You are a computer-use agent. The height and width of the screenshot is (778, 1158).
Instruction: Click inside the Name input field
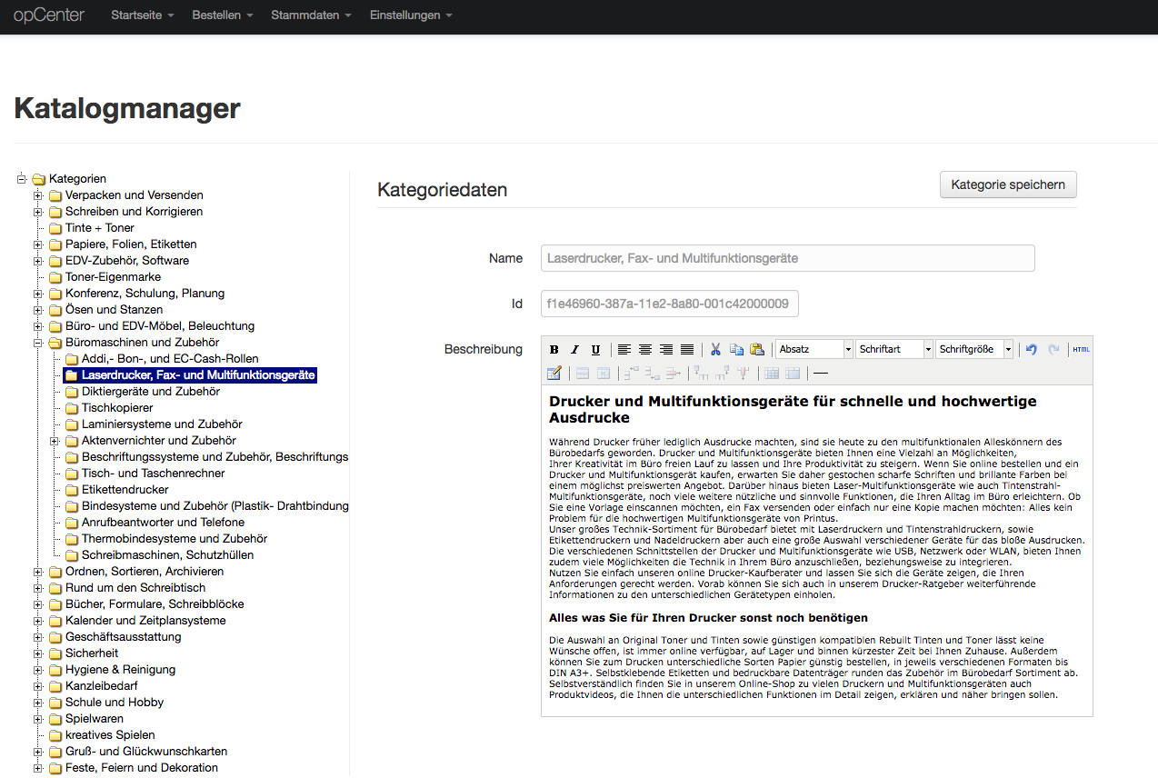tap(787, 258)
